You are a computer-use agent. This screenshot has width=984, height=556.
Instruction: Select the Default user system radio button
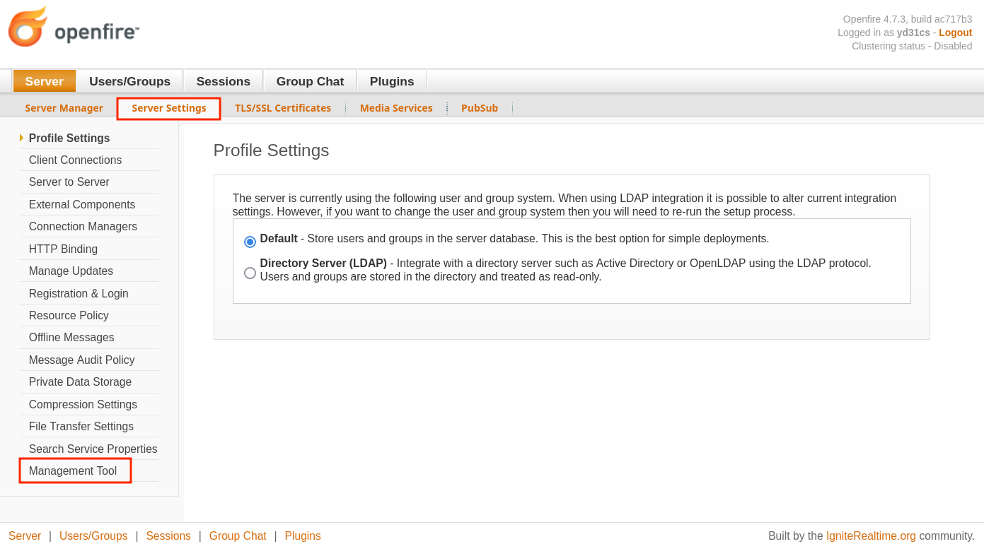[250, 242]
